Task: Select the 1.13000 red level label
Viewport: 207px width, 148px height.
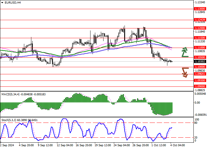Action: (200, 9)
